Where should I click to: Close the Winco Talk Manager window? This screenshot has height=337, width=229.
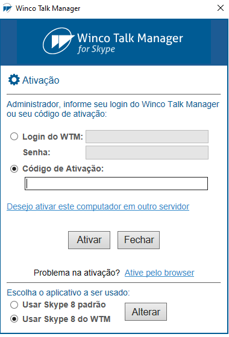pos(221,8)
